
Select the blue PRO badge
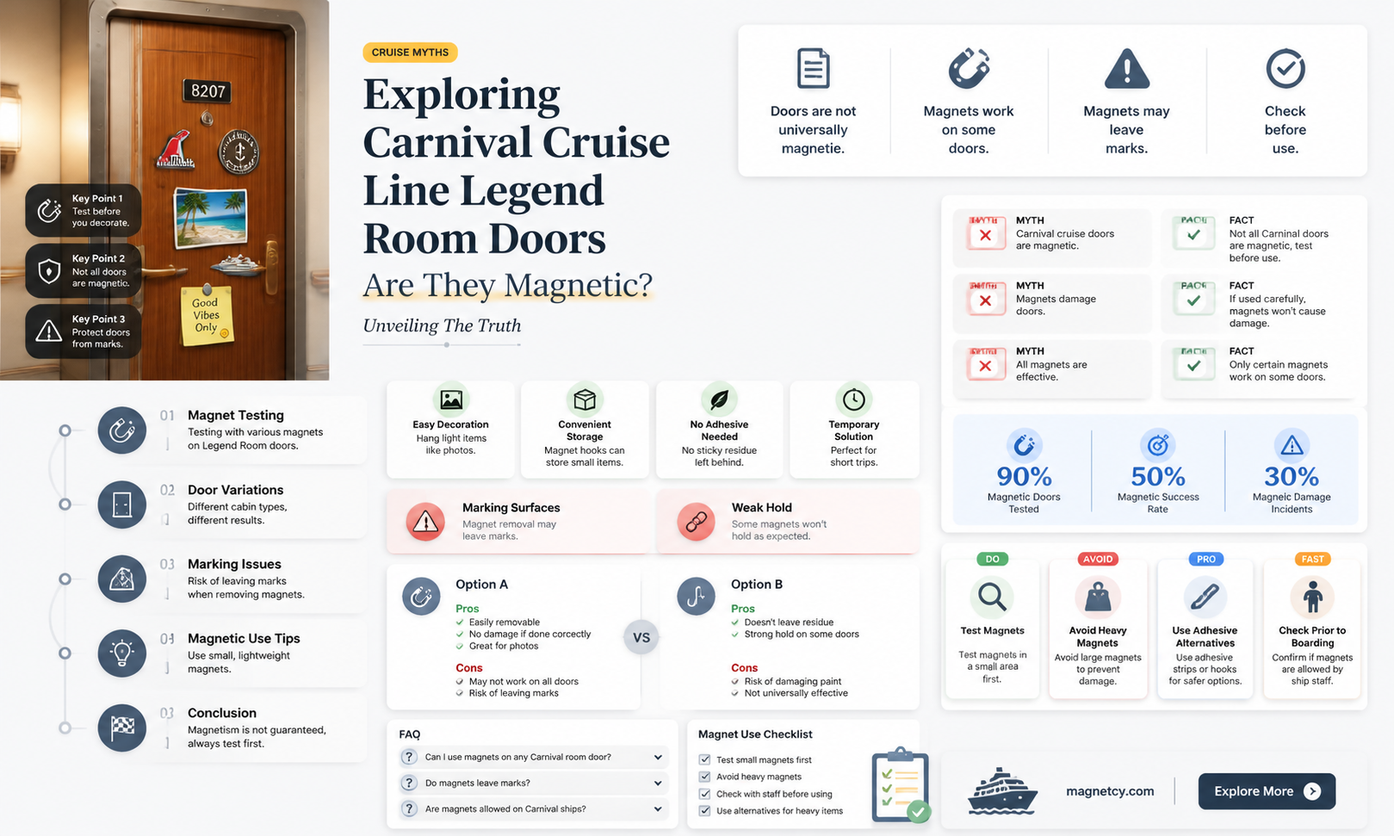click(x=1205, y=559)
